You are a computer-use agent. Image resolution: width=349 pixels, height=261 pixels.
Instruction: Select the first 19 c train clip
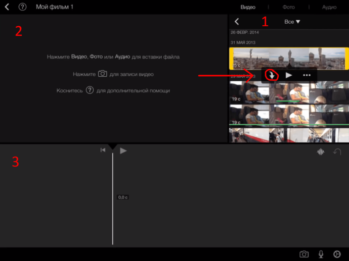(289, 92)
